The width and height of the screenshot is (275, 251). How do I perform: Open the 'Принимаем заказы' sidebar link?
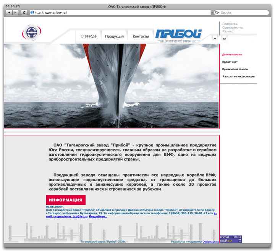(235, 69)
